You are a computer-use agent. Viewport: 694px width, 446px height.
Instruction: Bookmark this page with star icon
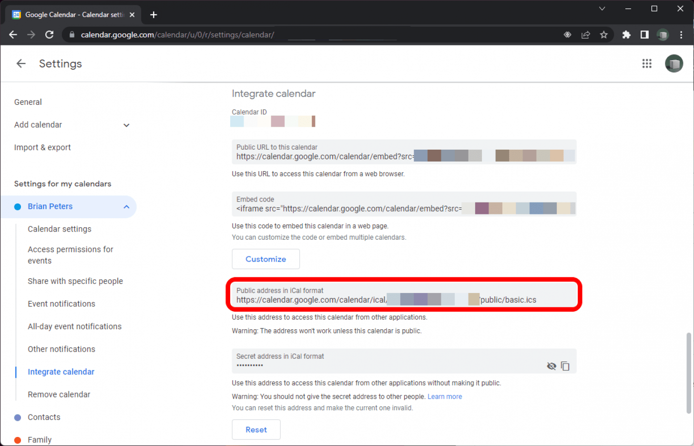(604, 35)
